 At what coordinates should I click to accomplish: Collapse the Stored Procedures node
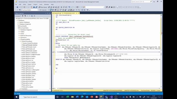20,41
